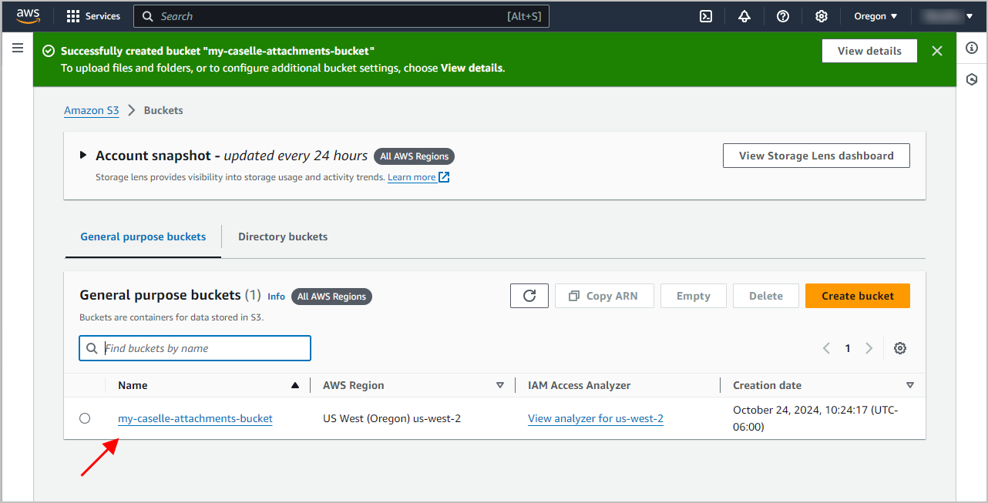Viewport: 988px width, 503px height.
Task: Open the notifications bell
Action: coord(744,16)
